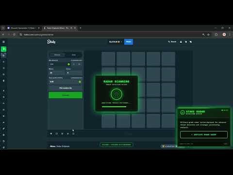
Task: Reveal the center tile in the top row
Action: (x=138, y=59)
